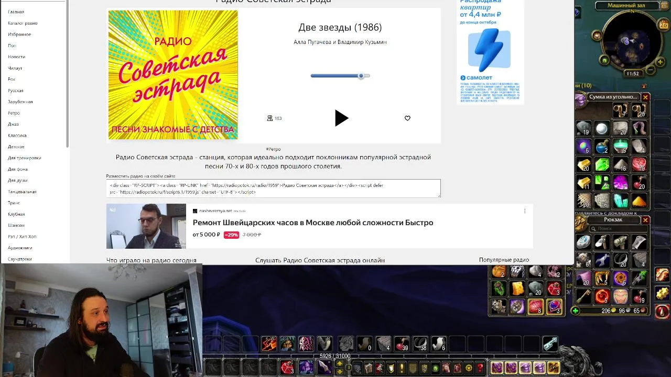The height and width of the screenshot is (377, 671).
Task: Zoom out the minimap with minus button
Action: (x=650, y=70)
